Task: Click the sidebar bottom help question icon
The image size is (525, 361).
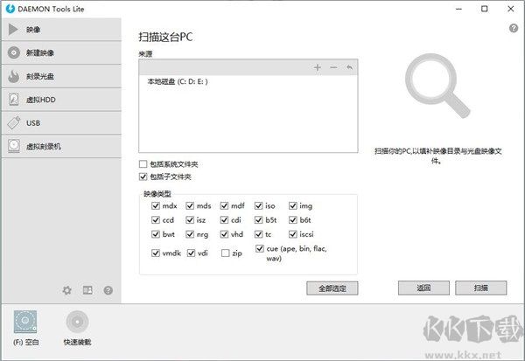Action: click(x=108, y=290)
